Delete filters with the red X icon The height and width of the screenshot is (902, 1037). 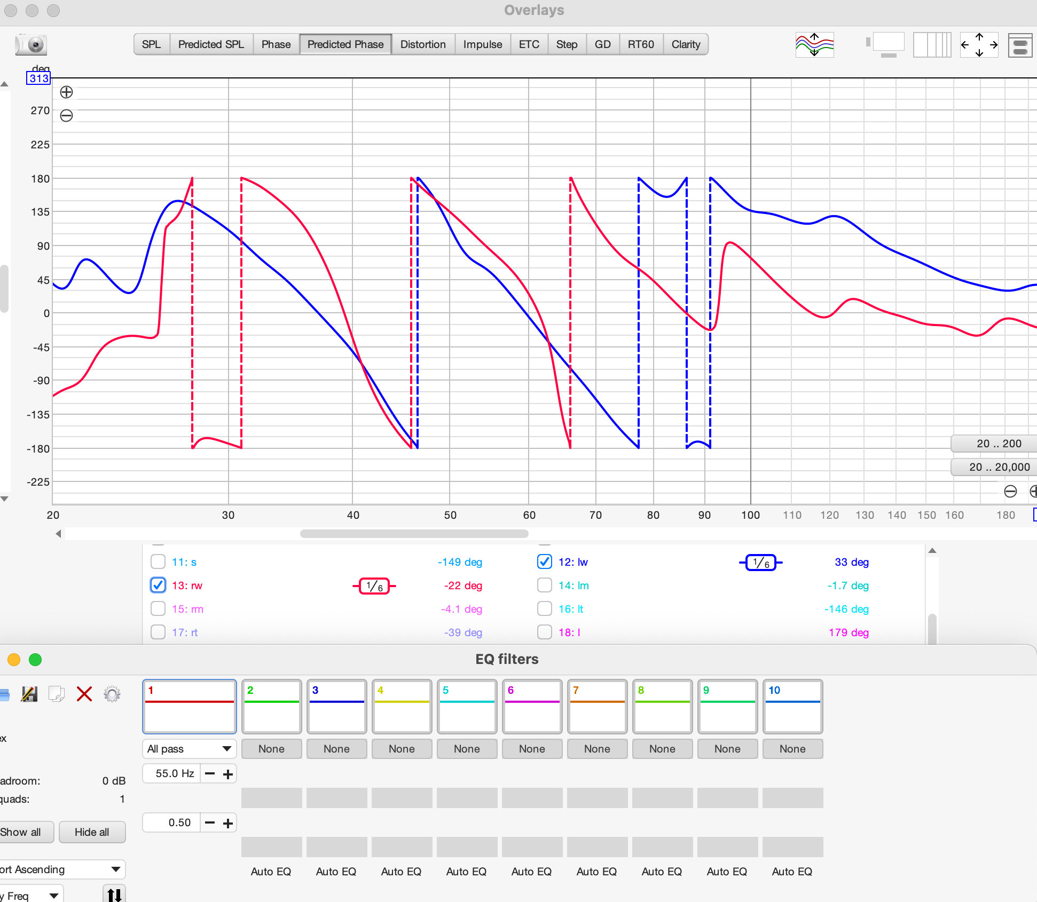[84, 694]
